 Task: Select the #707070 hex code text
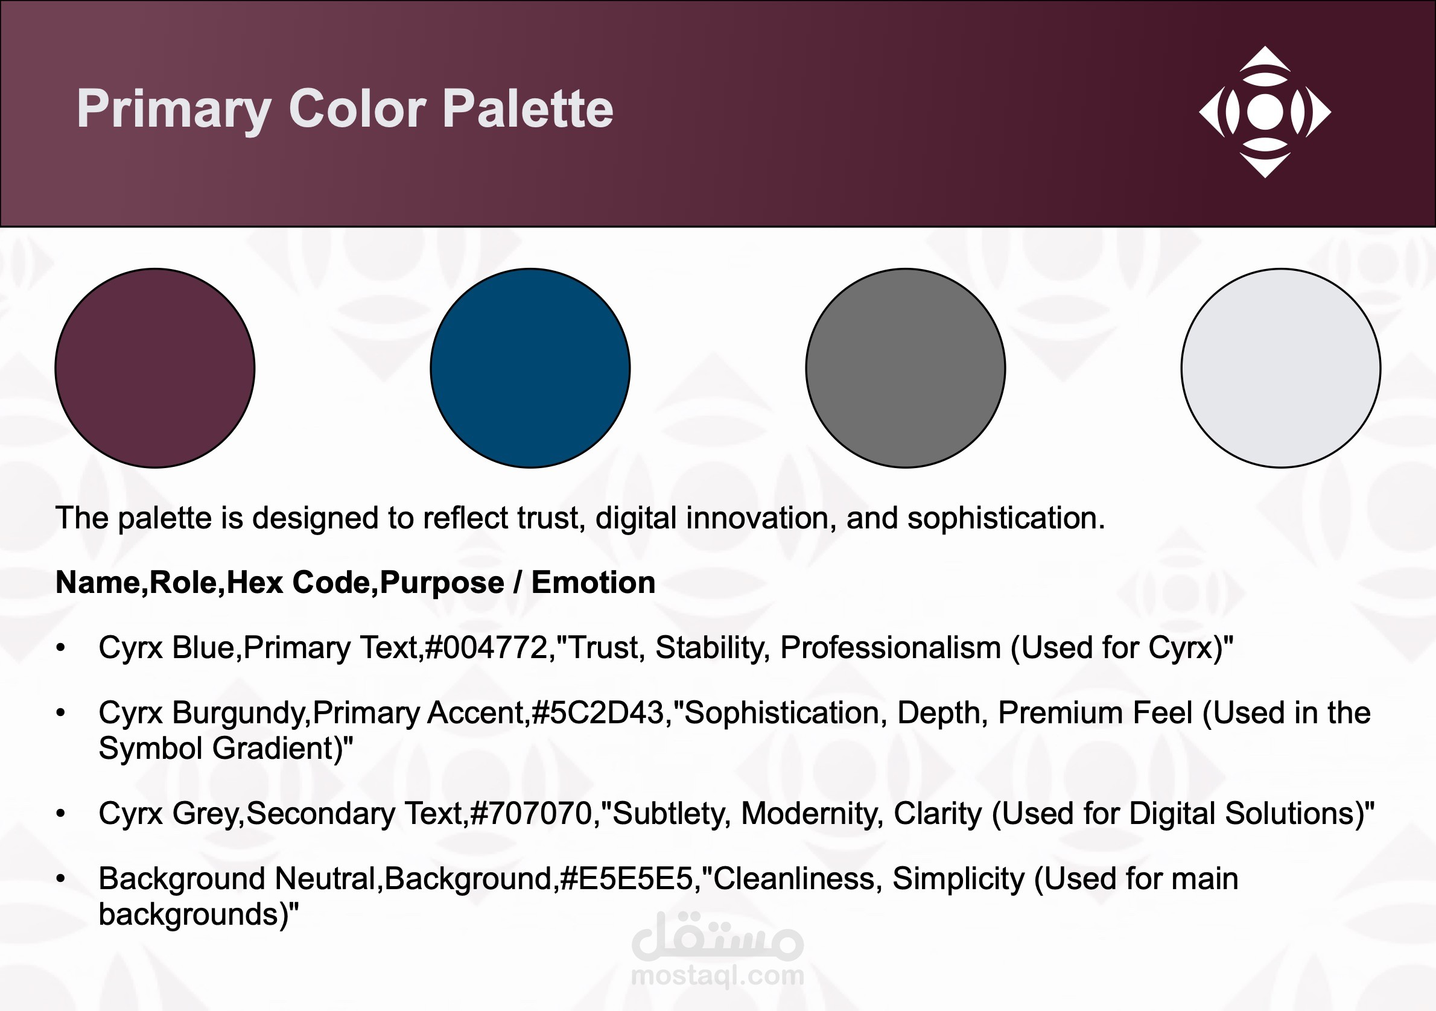click(531, 813)
